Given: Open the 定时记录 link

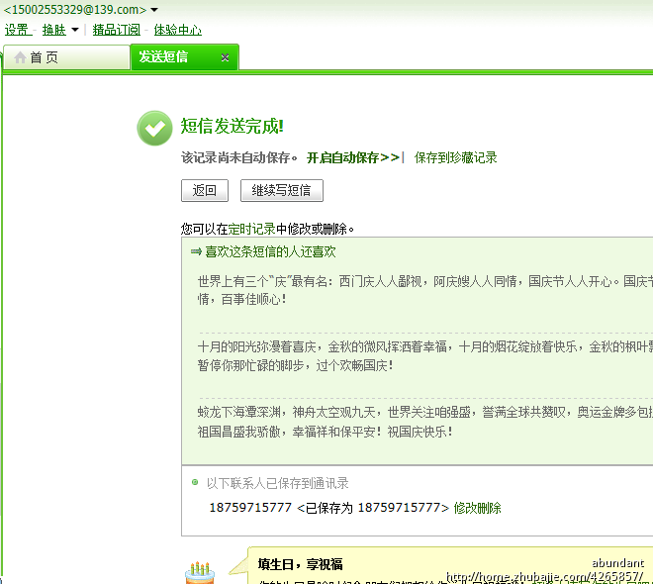Looking at the screenshot, I should (251, 229).
